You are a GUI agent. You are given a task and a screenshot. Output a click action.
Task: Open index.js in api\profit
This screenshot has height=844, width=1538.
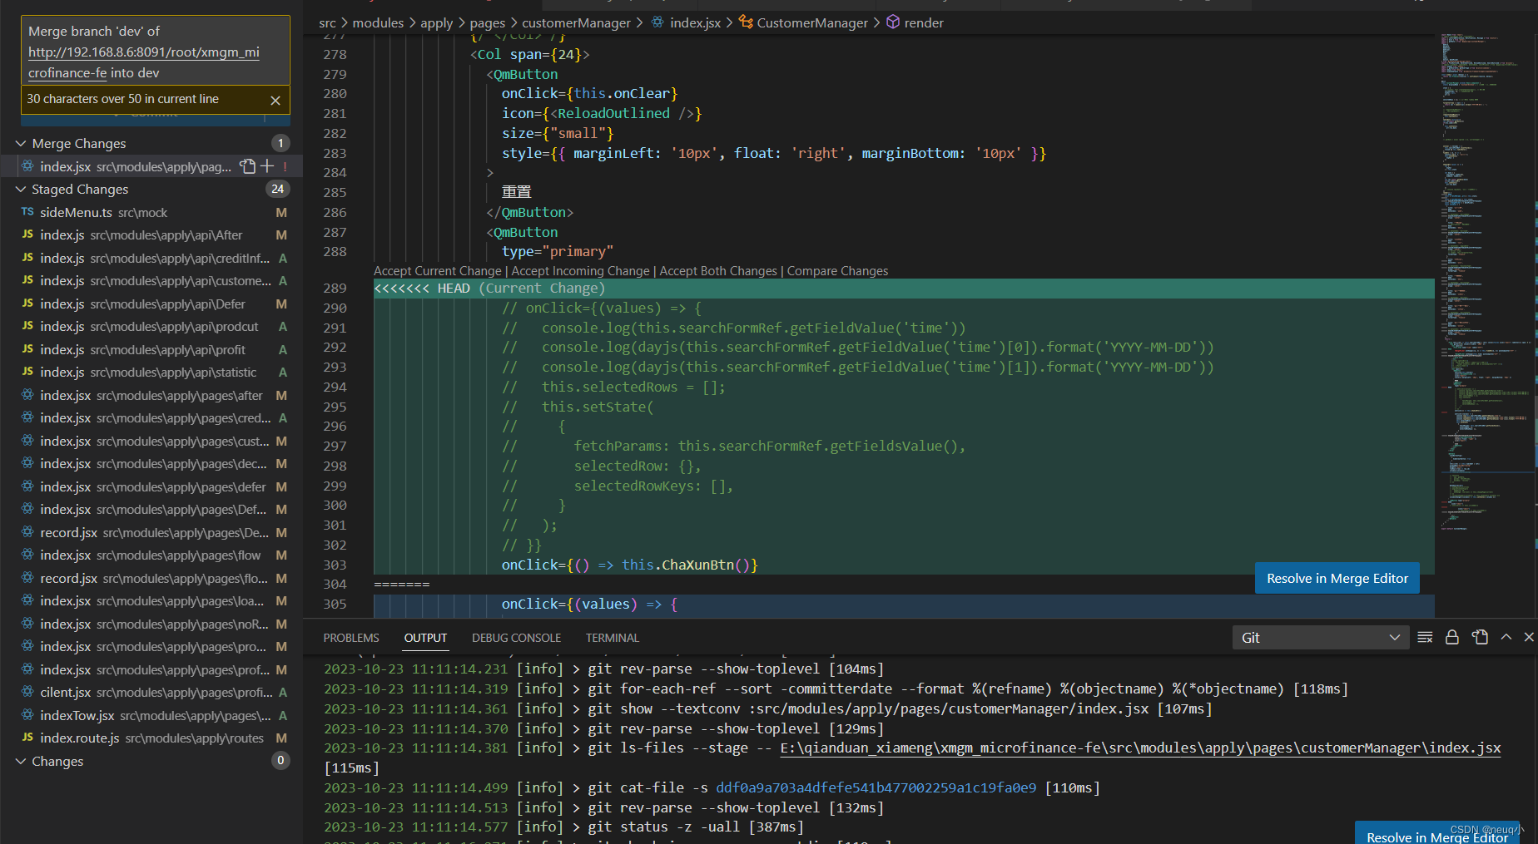pos(151,349)
